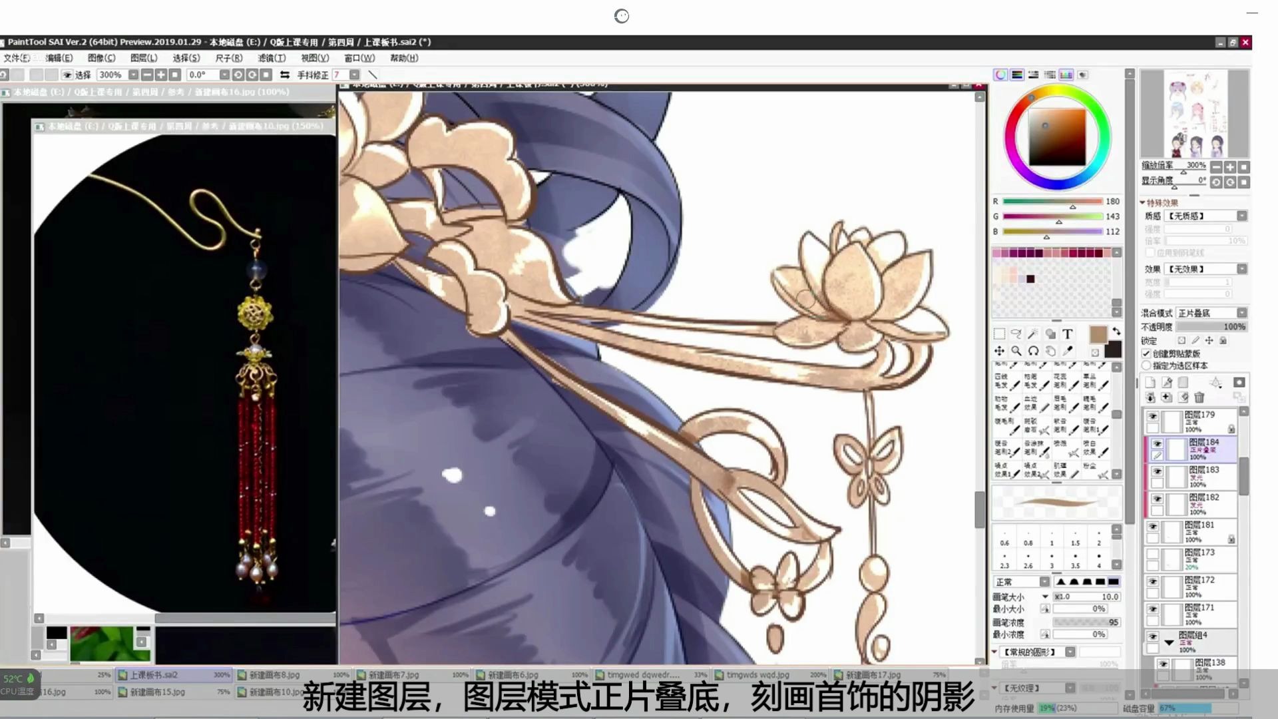Select the magic wand tool
Screen dimensions: 1278x719
(1033, 334)
